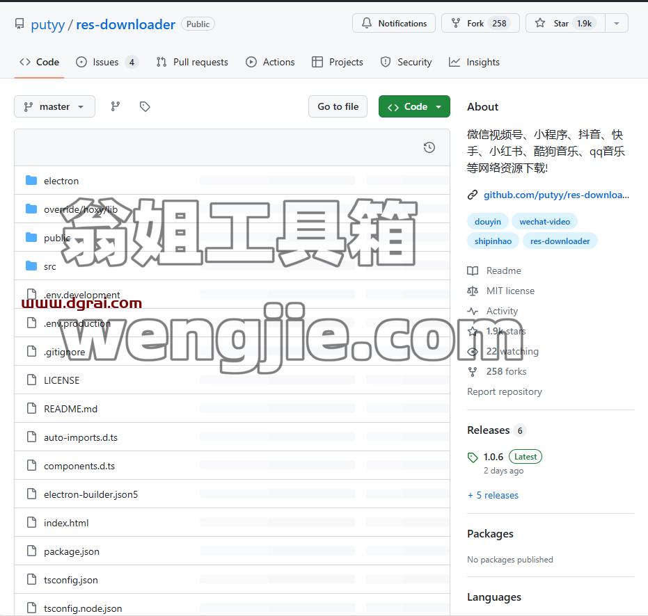The image size is (648, 616).
Task: Open the Security tab
Action: [406, 62]
